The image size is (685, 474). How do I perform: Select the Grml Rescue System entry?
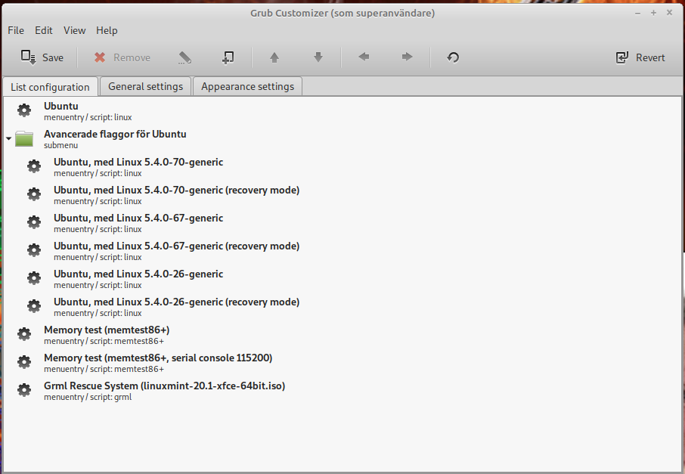click(342, 391)
